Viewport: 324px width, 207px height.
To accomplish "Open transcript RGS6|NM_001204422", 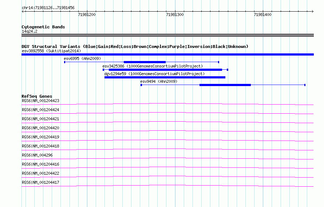I will click(x=40, y=173).
